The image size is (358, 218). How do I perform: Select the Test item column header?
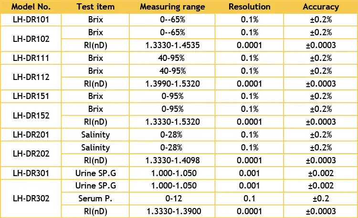(95, 7)
